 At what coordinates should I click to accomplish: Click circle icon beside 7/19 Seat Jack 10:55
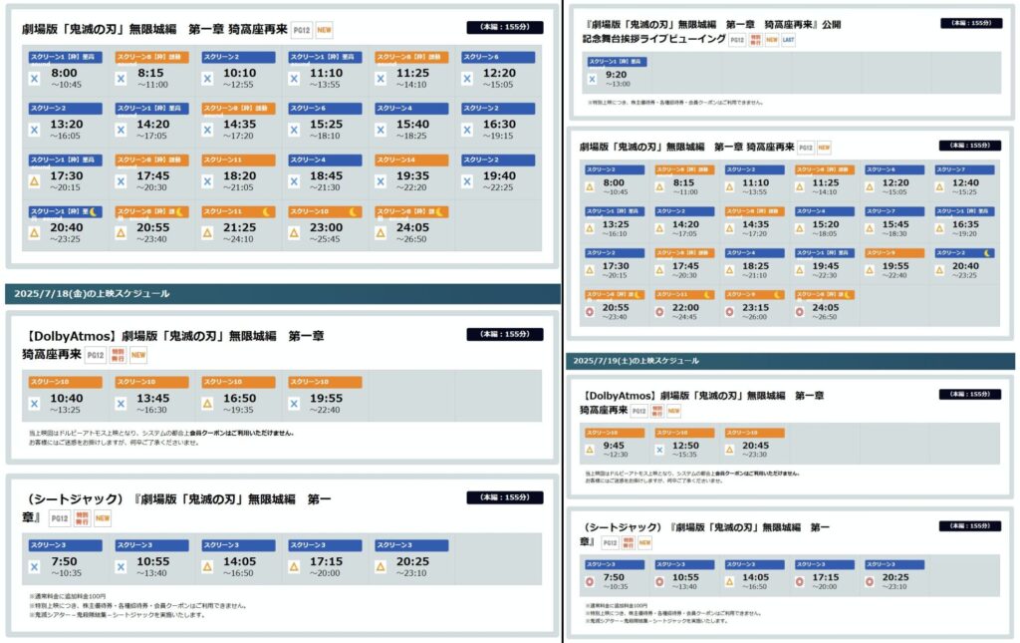tap(659, 581)
